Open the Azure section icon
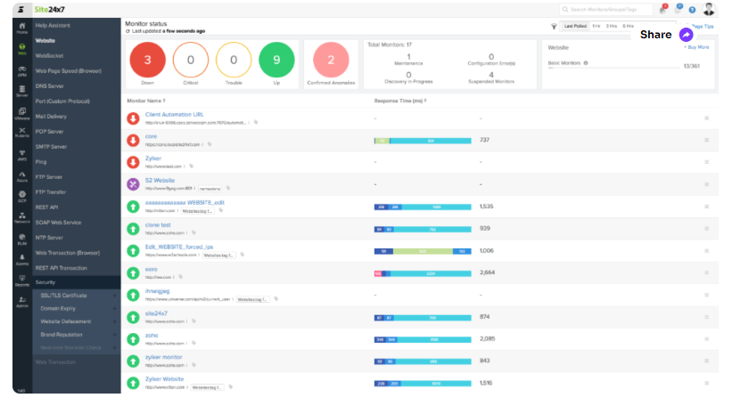 pos(22,176)
